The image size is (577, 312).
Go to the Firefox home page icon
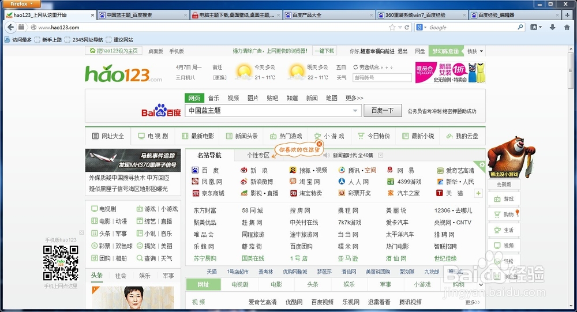567,27
